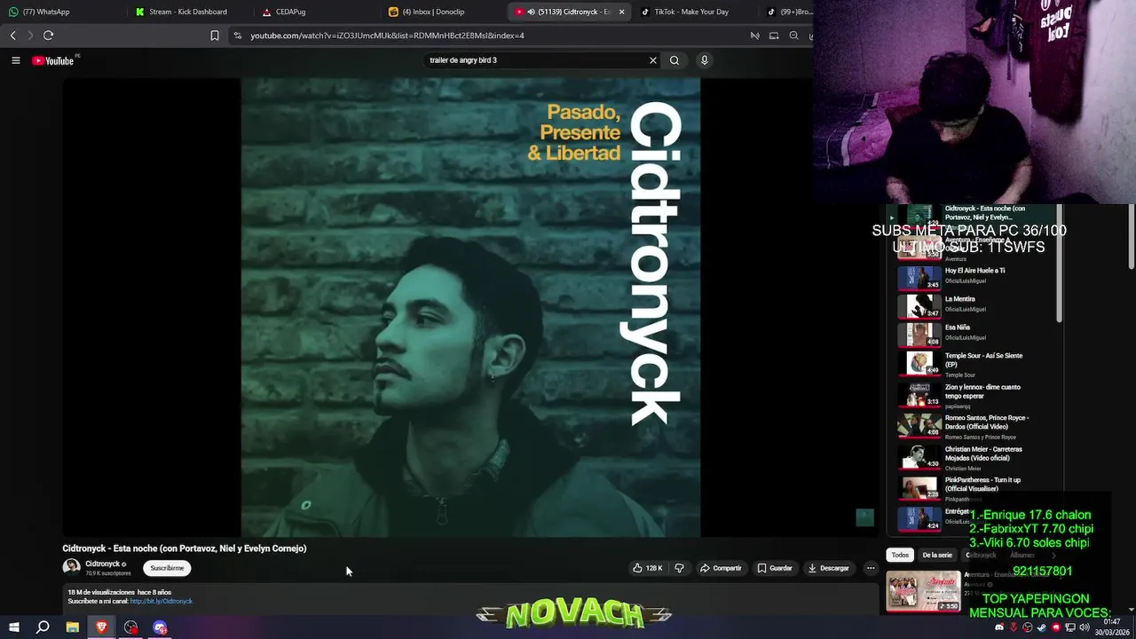
Task: Click the album cover video player
Action: pos(470,307)
